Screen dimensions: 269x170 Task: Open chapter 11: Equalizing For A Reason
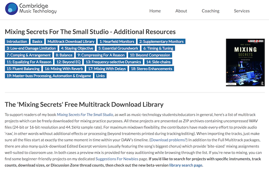[x=29, y=62]
